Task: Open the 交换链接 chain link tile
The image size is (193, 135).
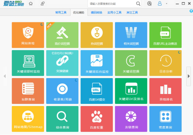Action: pyautogui.click(x=62, y=63)
